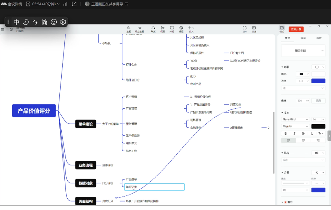
Task: Collapse the 形状 shape section
Action: (282, 67)
